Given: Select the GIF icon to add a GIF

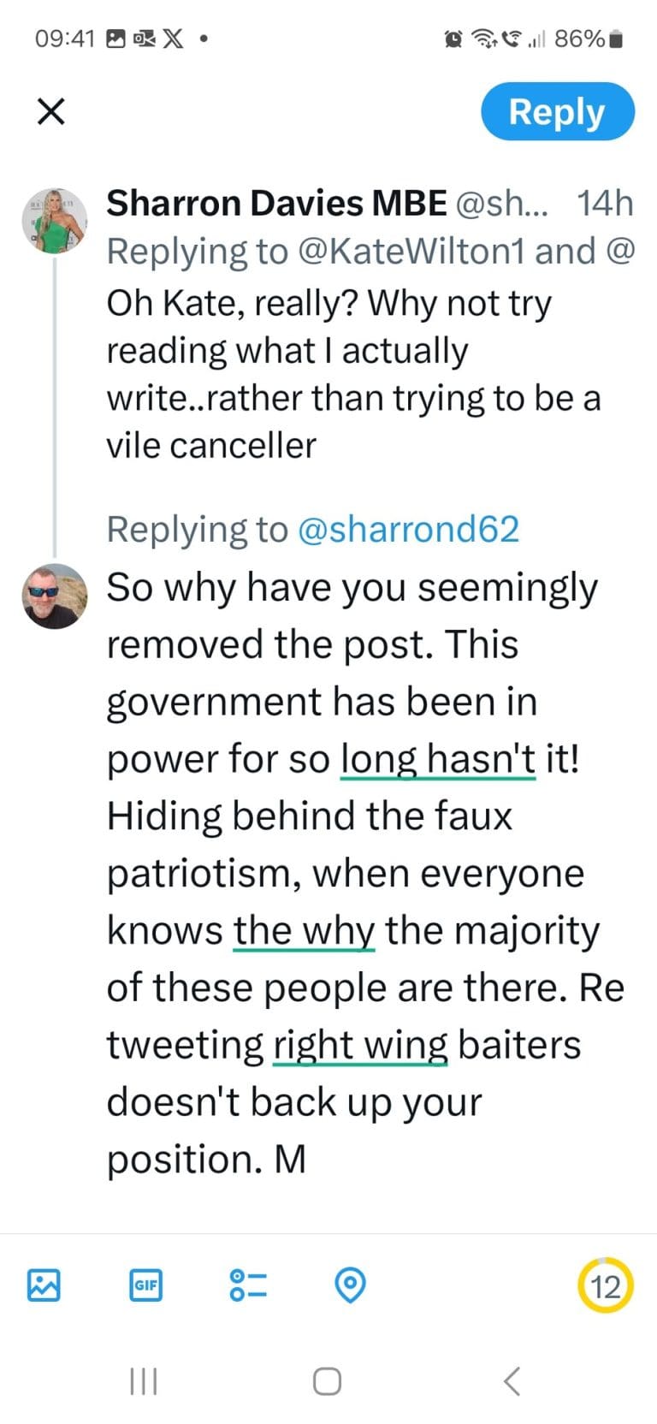Looking at the screenshot, I should tap(145, 1284).
